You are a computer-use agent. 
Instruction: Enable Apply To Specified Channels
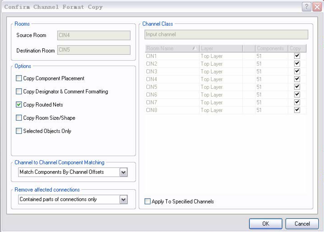[x=147, y=202]
